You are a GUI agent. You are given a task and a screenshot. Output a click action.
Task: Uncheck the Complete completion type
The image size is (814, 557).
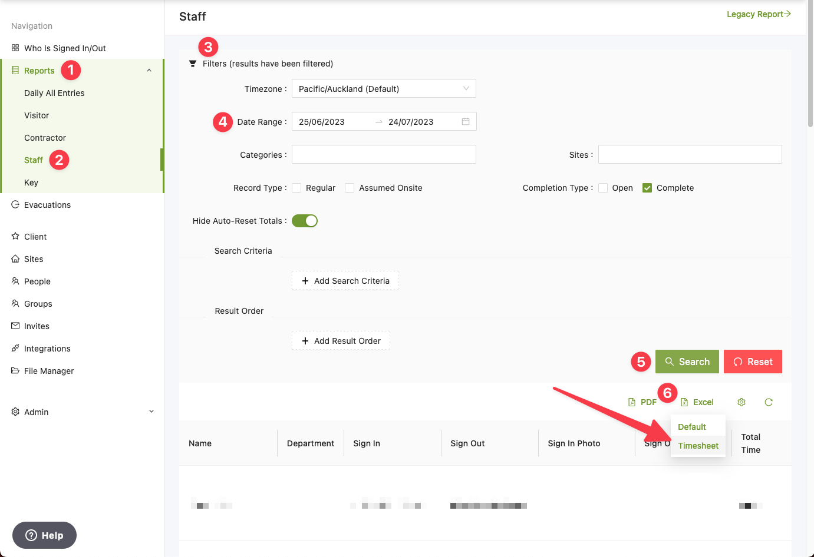pos(647,188)
